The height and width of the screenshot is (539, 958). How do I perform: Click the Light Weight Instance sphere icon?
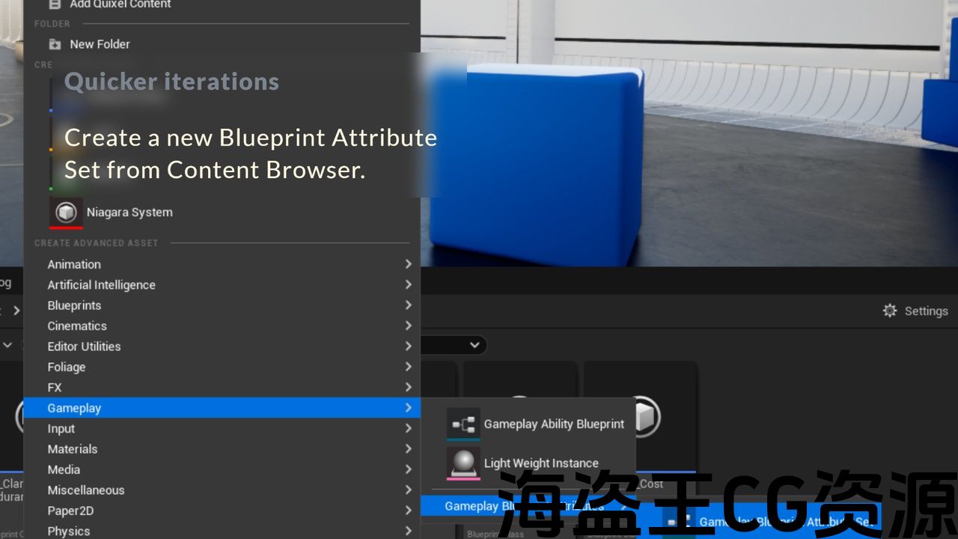463,463
